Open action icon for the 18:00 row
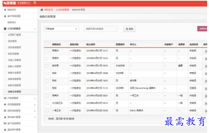This screenshot has height=133, width=209. tap(206, 81)
